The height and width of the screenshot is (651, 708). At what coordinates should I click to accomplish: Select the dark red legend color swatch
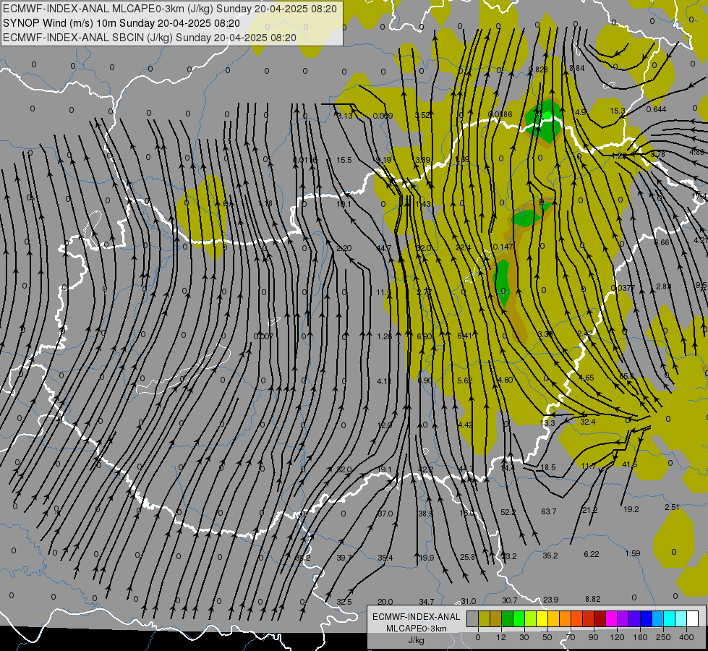(600, 619)
